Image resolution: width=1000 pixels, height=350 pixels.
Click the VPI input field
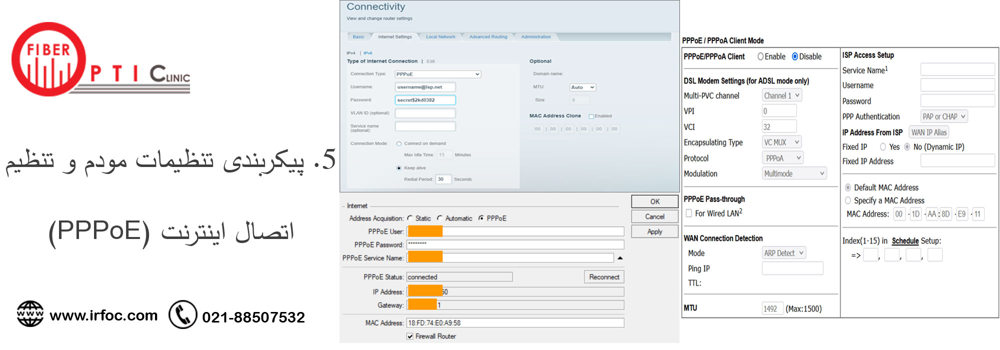point(779,111)
